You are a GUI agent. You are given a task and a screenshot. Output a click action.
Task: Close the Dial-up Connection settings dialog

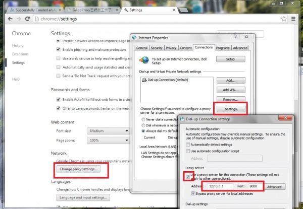pyautogui.click(x=285, y=117)
